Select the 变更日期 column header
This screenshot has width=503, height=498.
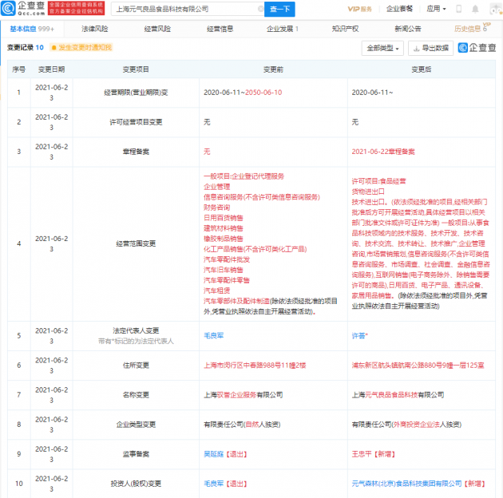(51, 69)
